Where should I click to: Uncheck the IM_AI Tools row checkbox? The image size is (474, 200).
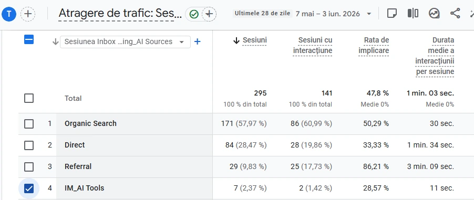[29, 188]
